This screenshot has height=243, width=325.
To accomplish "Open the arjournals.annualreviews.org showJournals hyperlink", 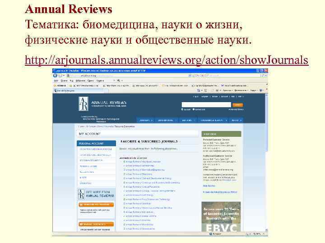I will pyautogui.click(x=167, y=60).
